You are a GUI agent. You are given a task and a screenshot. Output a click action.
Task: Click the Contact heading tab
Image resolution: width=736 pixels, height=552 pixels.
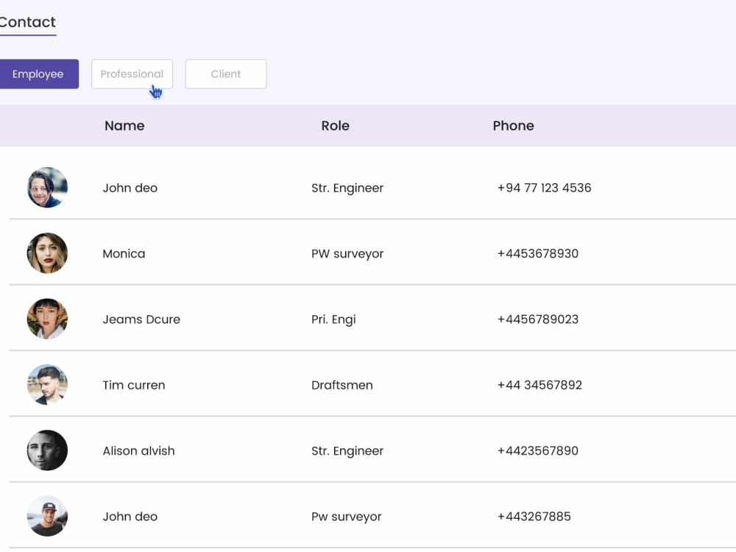pyautogui.click(x=27, y=22)
